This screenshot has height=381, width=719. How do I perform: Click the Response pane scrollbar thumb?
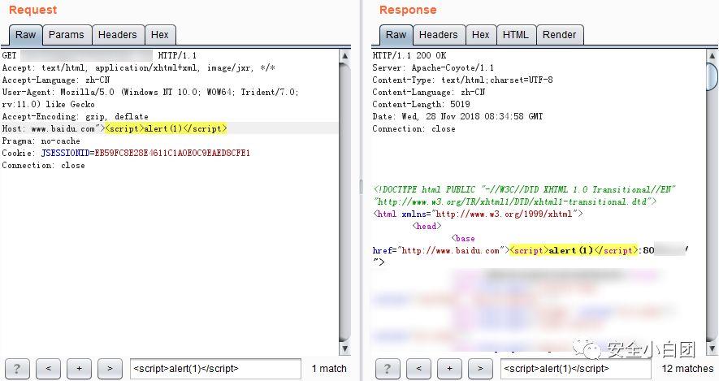(x=713, y=76)
